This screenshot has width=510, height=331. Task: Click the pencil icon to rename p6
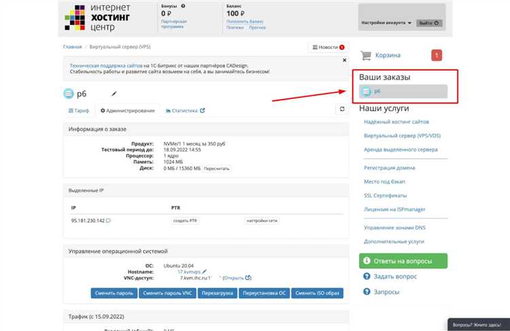point(114,94)
